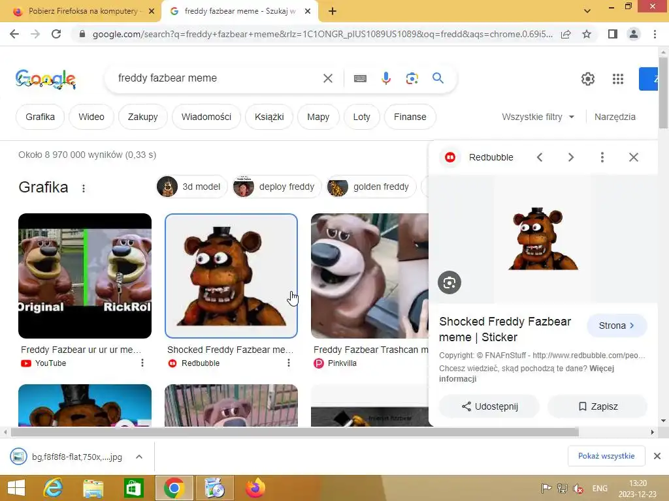
Task: Open the side panel icon
Action: pyautogui.click(x=613, y=34)
